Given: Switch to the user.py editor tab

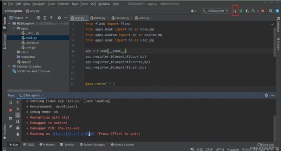Looking at the screenshot, I should tap(142, 18).
